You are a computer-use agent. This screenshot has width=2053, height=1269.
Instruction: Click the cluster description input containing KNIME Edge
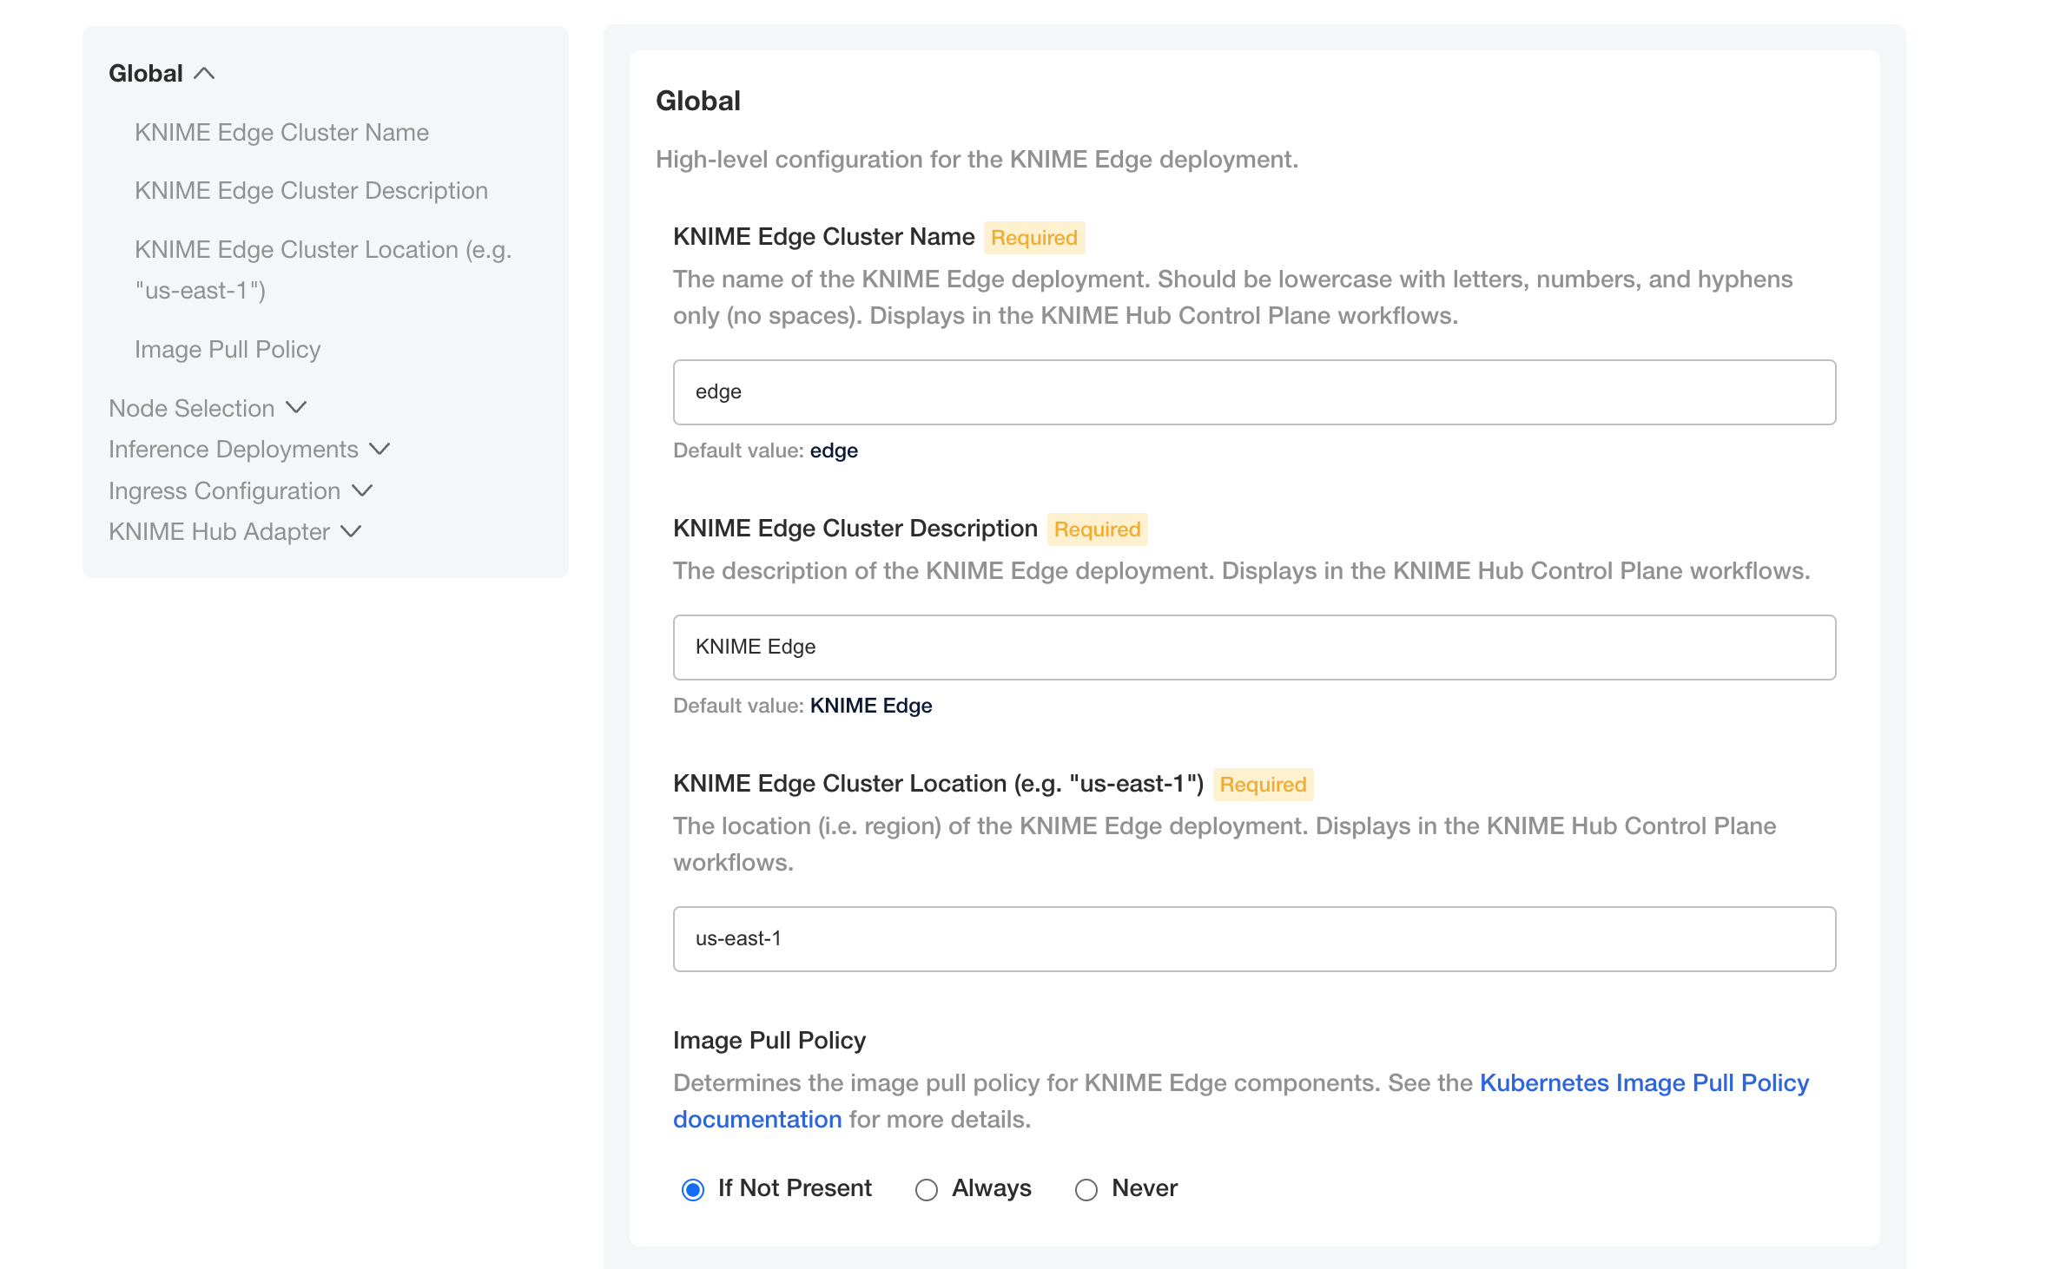click(1254, 648)
